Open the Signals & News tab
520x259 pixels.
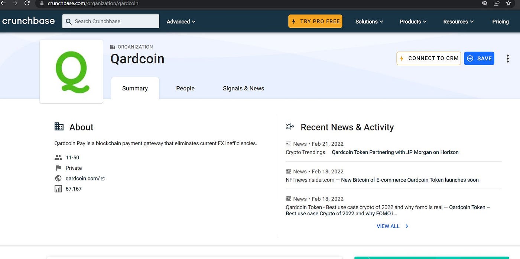coord(244,88)
